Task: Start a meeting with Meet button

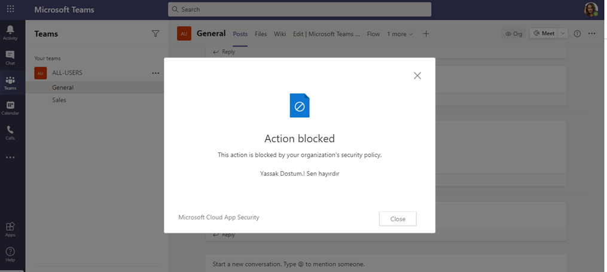Action: [544, 33]
